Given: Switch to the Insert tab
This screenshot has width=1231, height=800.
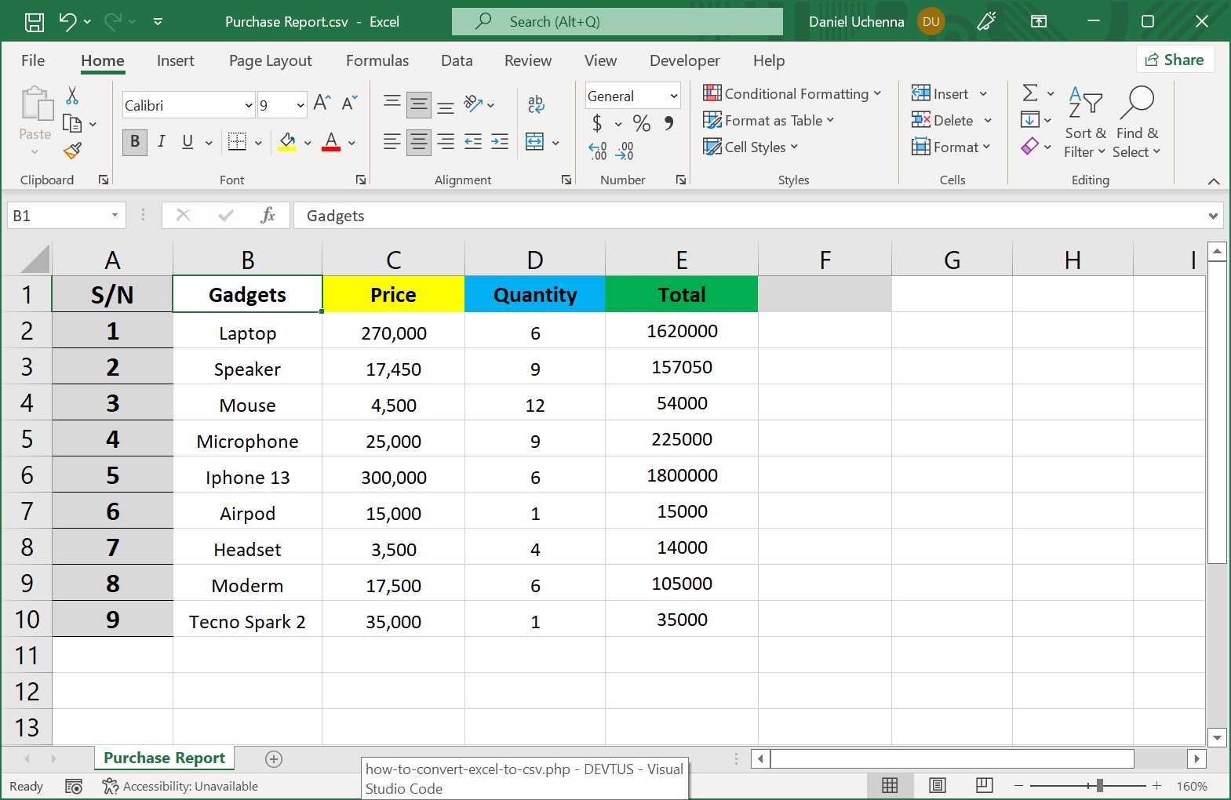Looking at the screenshot, I should [x=175, y=60].
